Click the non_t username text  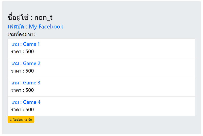click(x=43, y=17)
